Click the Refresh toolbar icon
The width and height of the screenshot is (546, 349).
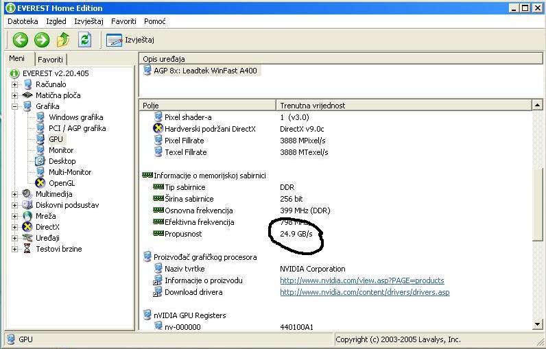(84, 40)
